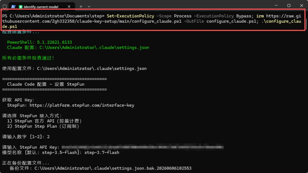The width and height of the screenshot is (308, 173).
Task: Open a new terminal tab
Action: (x=81, y=7)
